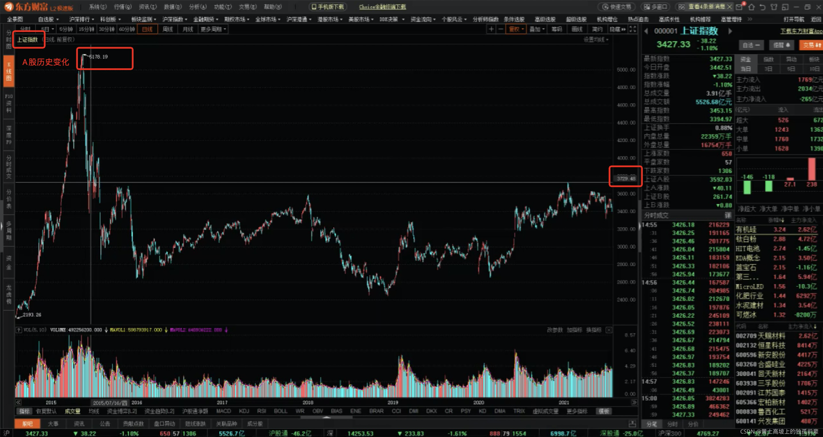Go to next stock with right arrow
823x437 pixels.
click(730, 31)
